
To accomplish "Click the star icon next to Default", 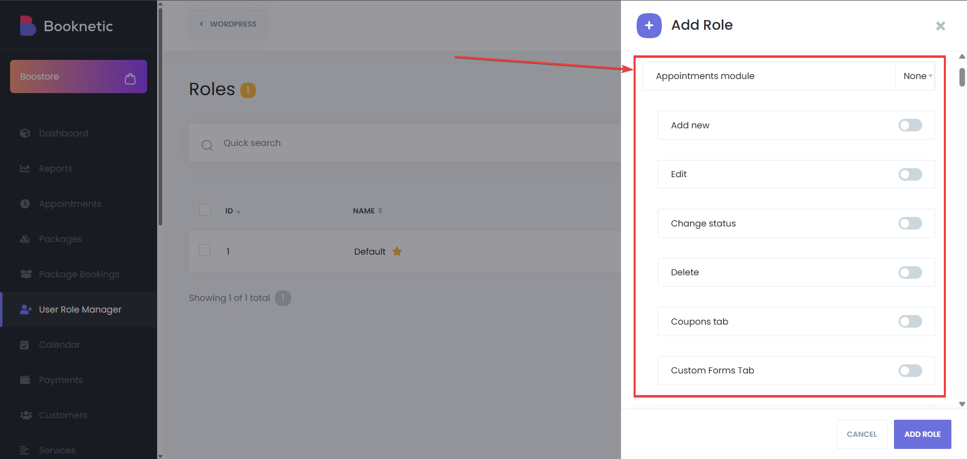I will (x=397, y=251).
